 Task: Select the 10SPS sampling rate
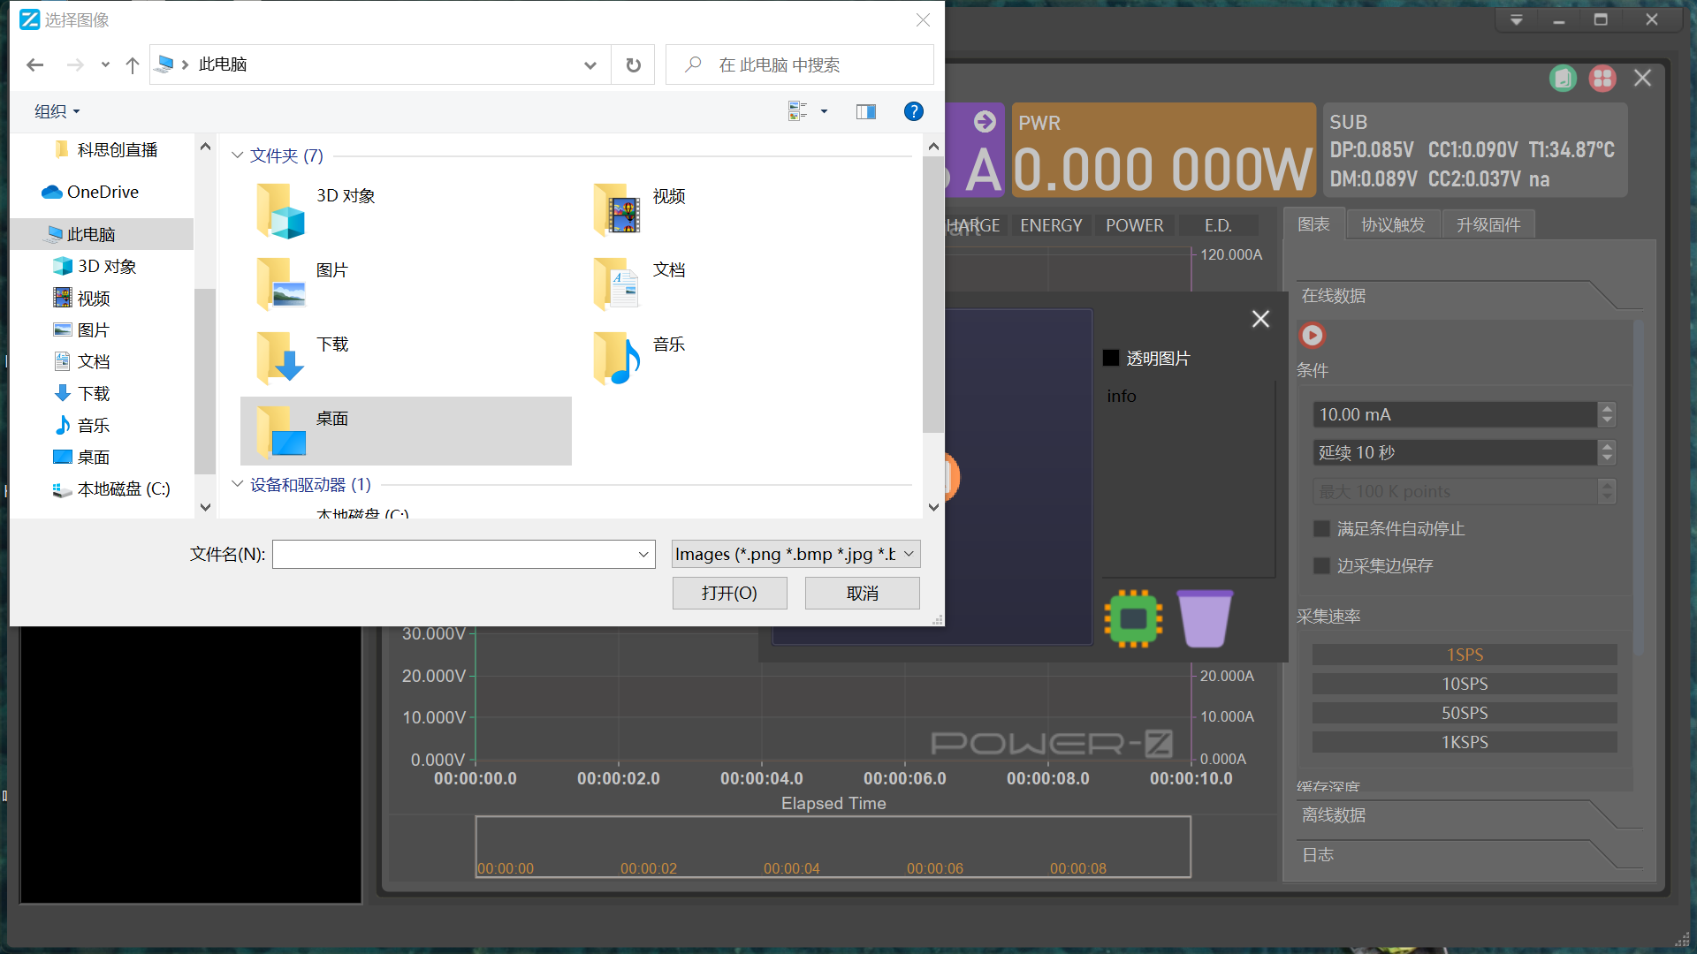click(x=1464, y=684)
